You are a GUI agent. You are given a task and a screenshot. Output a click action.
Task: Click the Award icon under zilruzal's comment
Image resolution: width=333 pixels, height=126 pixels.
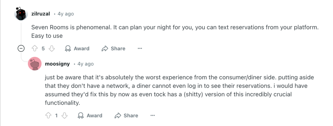coord(68,49)
